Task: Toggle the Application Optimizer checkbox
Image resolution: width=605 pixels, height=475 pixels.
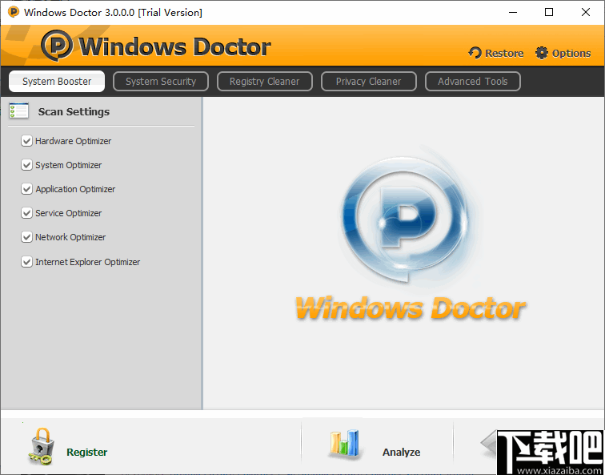Action: pyautogui.click(x=26, y=189)
